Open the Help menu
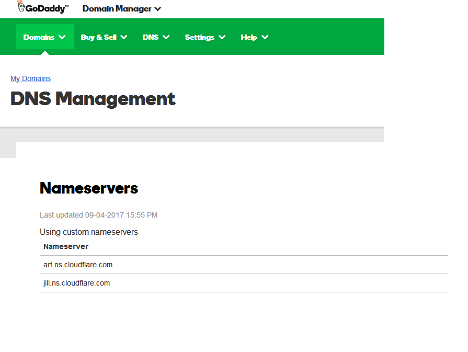The width and height of the screenshot is (468, 352). [x=255, y=37]
